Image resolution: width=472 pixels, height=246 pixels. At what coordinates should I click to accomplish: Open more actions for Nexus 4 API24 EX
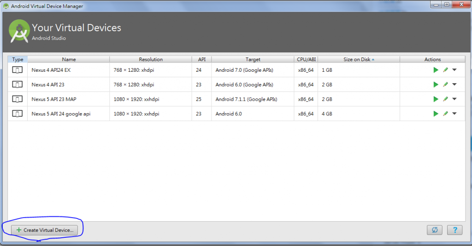(454, 70)
